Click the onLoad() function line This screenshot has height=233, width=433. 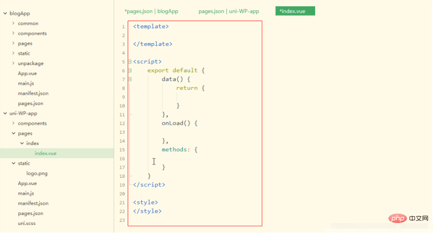[x=179, y=123]
